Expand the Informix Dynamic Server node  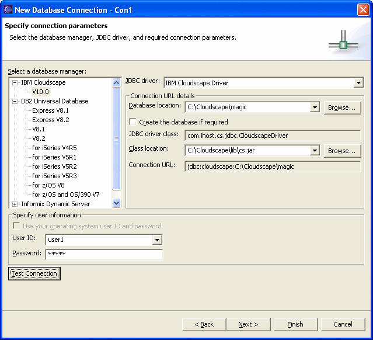[15, 204]
